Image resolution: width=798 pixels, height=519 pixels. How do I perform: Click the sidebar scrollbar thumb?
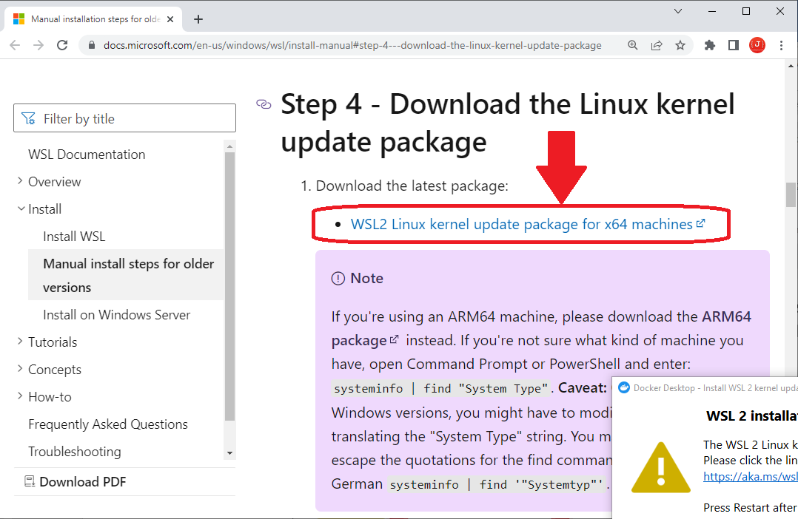point(229,286)
